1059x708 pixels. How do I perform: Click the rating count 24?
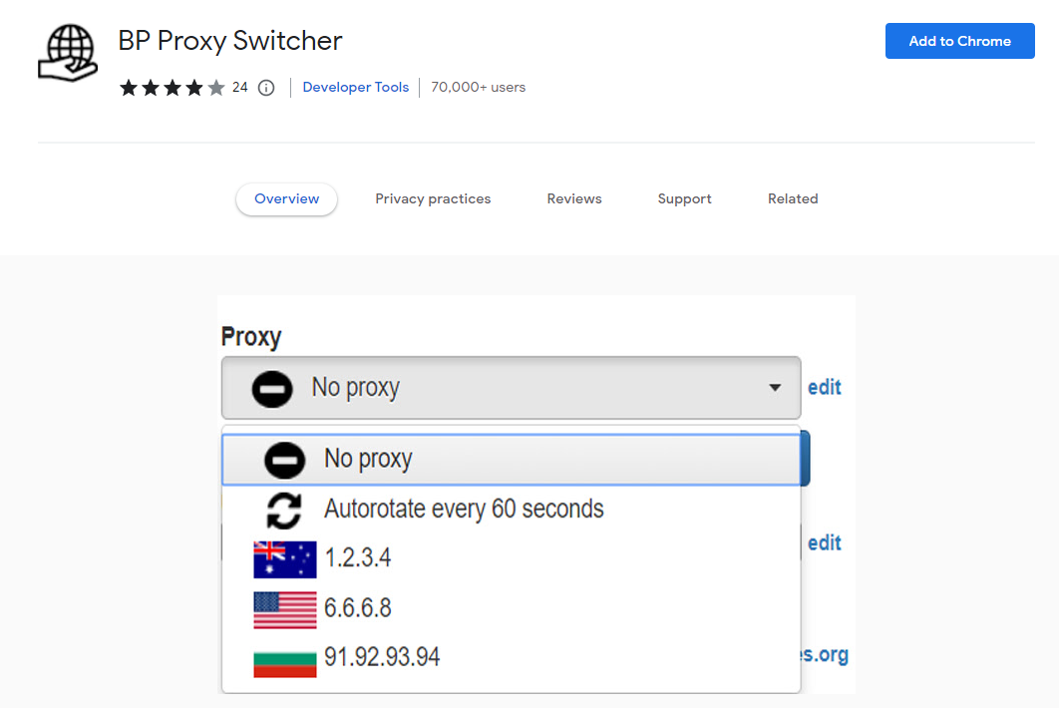[239, 87]
